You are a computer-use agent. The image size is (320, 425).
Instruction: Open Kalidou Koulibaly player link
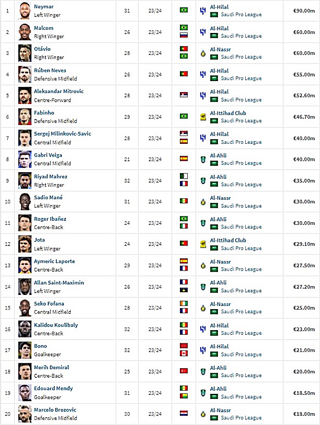click(x=56, y=325)
